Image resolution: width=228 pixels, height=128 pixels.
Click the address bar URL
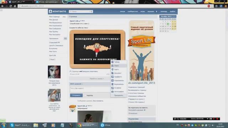click(32, 6)
